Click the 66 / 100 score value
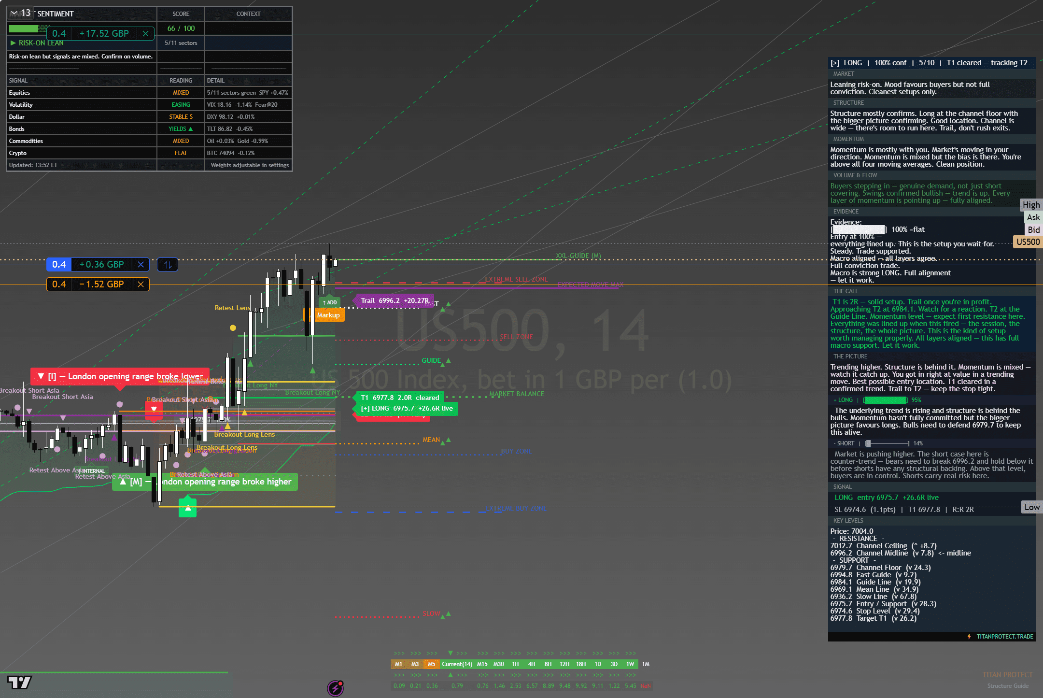This screenshot has width=1043, height=698. coord(181,28)
